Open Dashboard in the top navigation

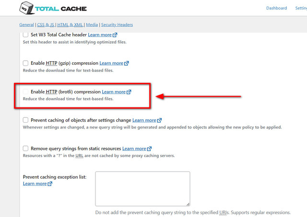coord(276,8)
